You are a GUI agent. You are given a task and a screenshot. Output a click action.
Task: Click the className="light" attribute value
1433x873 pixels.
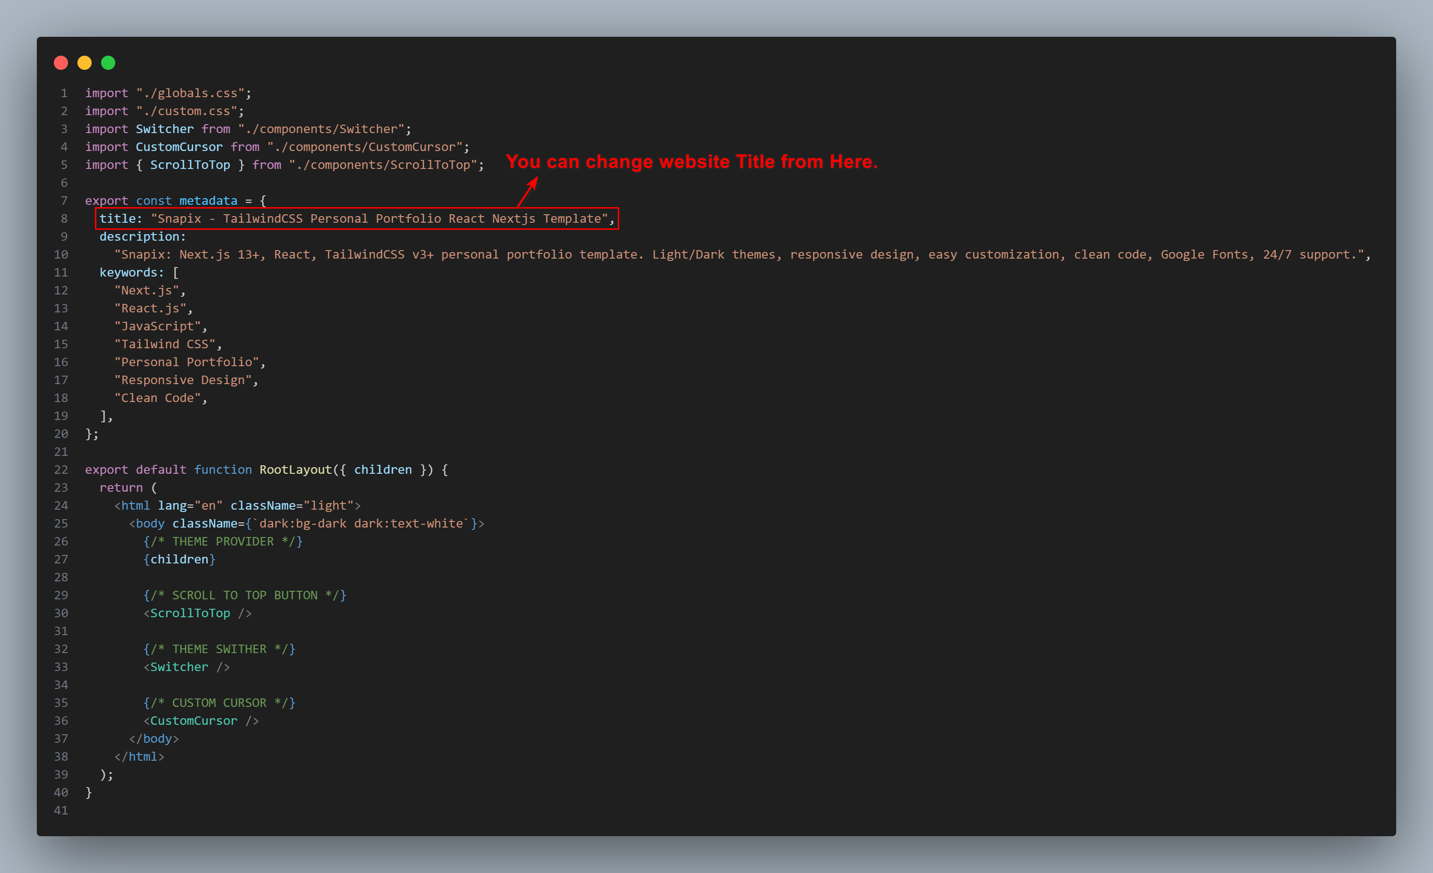(329, 506)
